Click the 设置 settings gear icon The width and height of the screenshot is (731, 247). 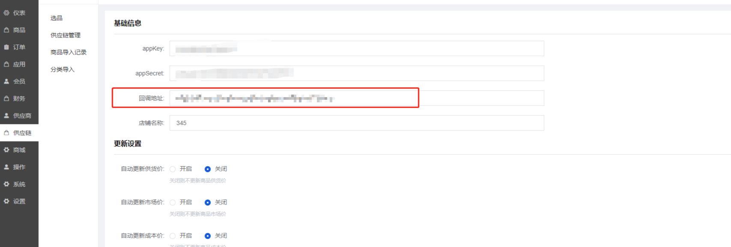click(6, 201)
